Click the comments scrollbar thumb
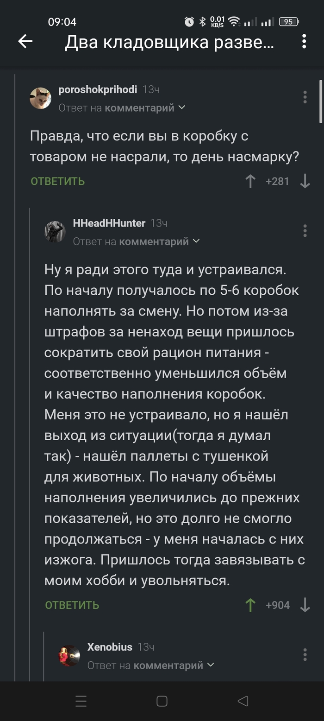The image size is (324, 721). [x=320, y=101]
